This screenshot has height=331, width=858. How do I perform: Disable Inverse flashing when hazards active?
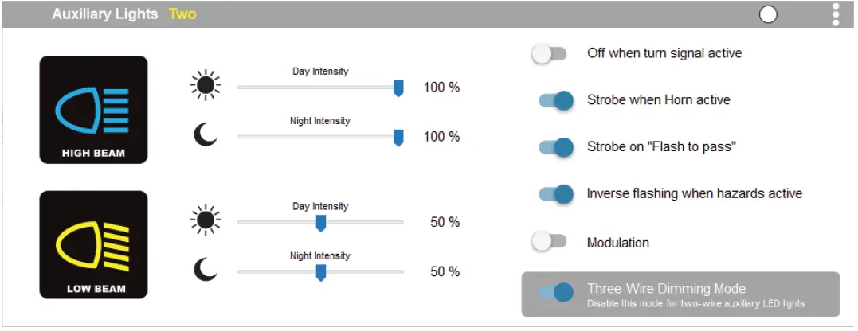[x=556, y=194]
